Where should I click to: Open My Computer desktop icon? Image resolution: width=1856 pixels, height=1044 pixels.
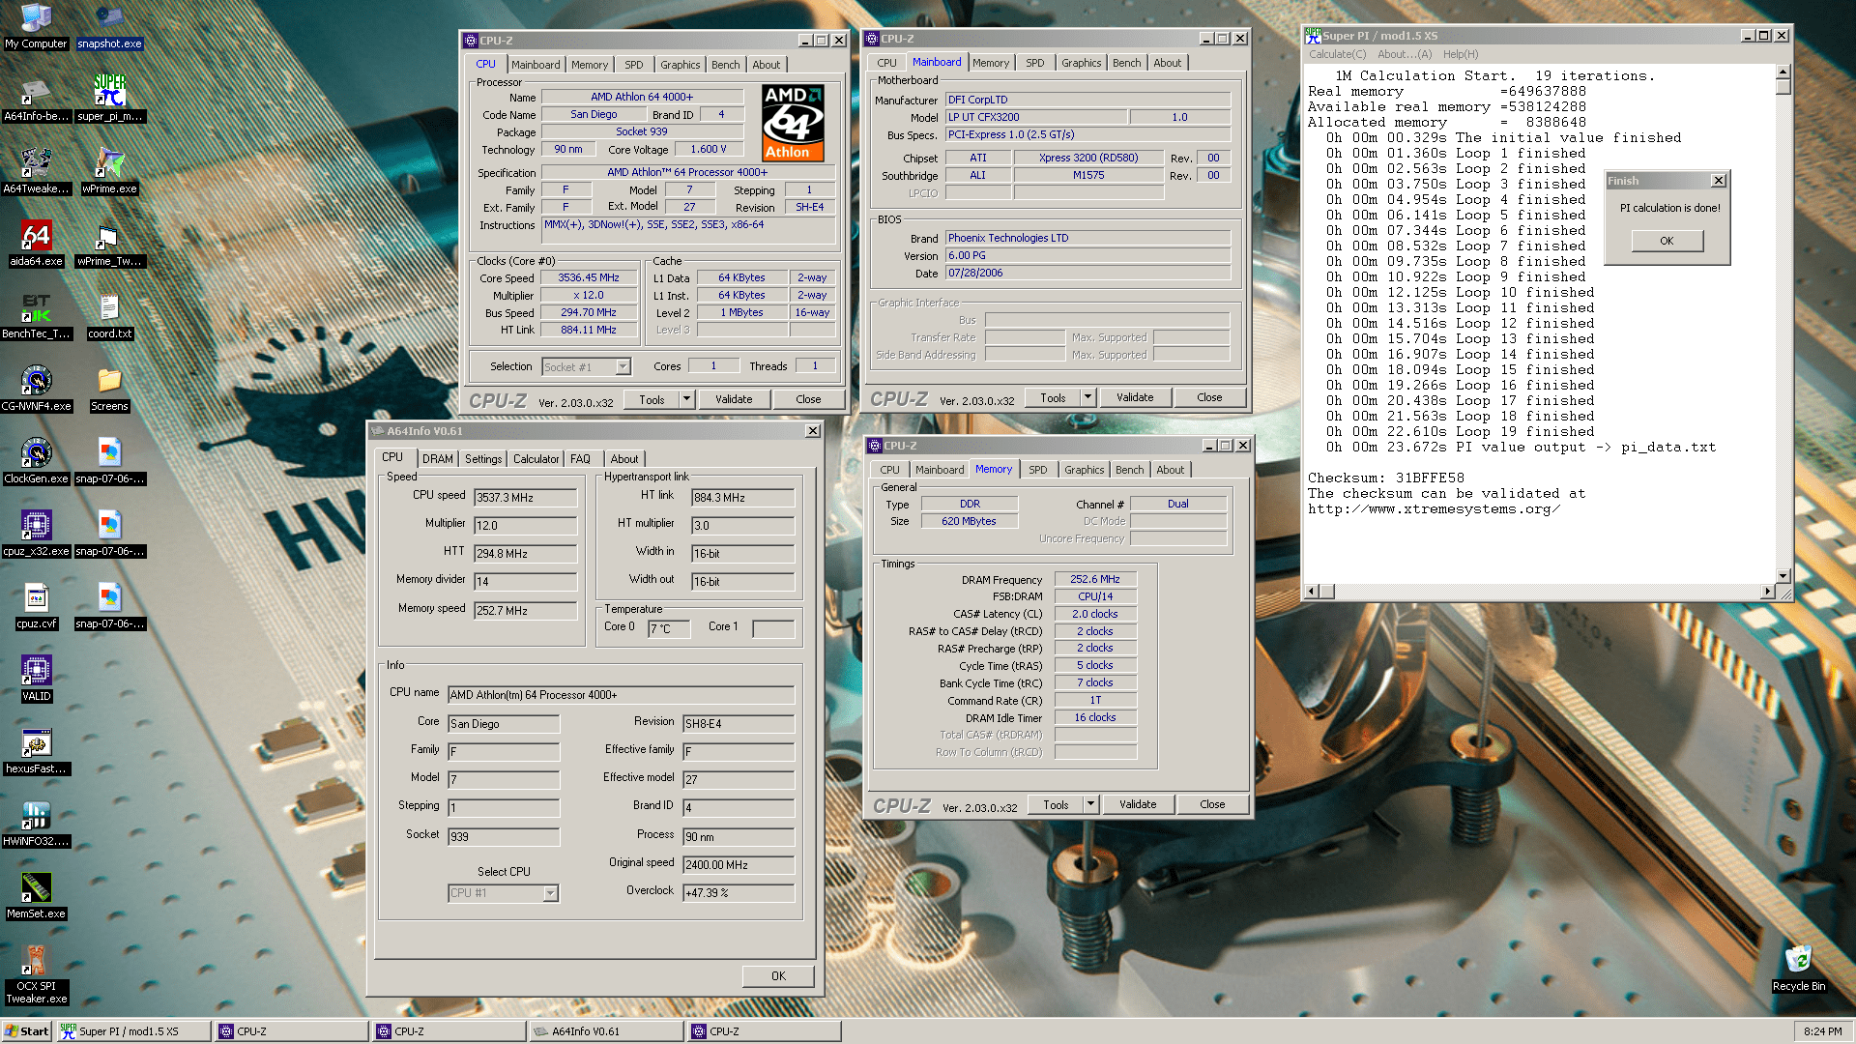pyautogui.click(x=36, y=26)
